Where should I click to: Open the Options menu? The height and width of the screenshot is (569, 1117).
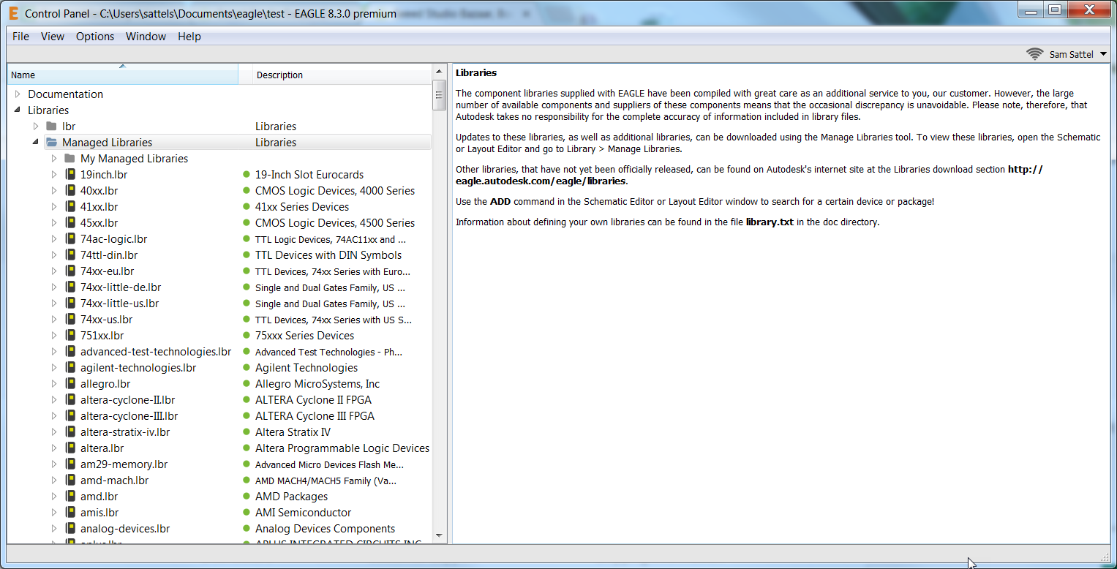point(95,37)
